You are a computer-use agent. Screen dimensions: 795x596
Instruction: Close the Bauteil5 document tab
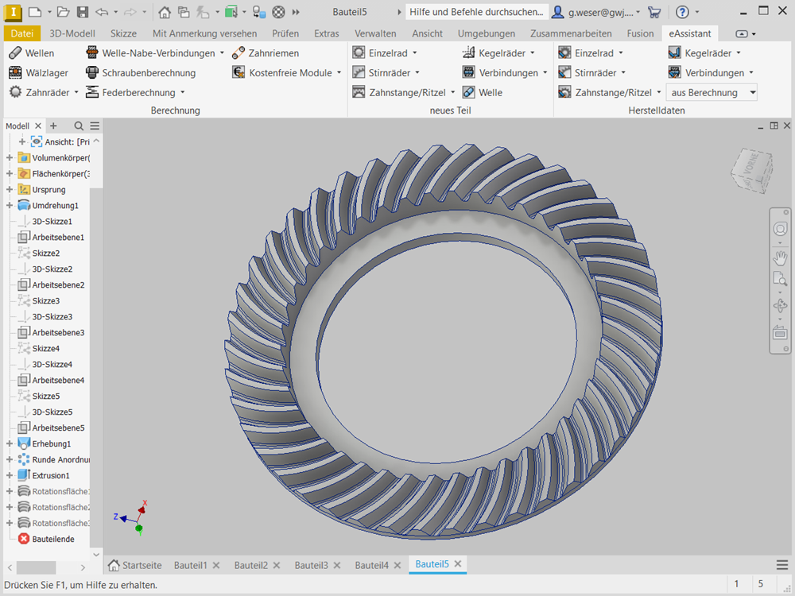pos(458,564)
